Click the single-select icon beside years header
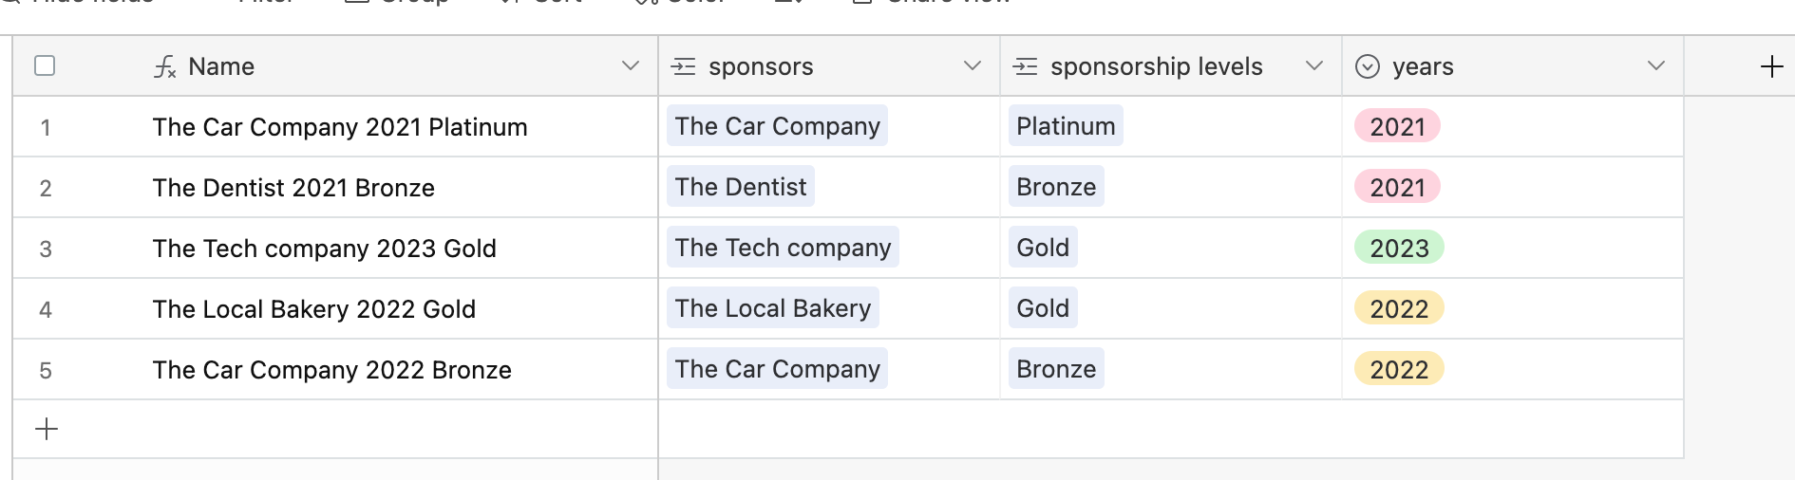Viewport: 1795px width, 480px height. (1368, 66)
